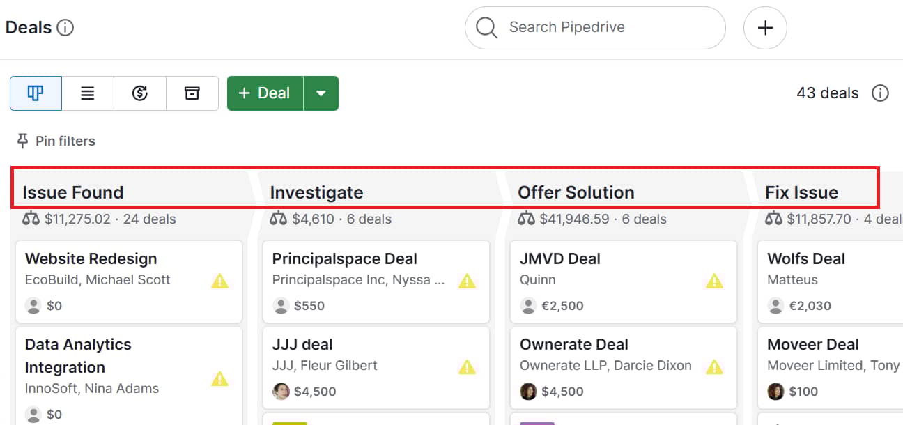Click the balance scale icon under Investigate

[x=278, y=219]
